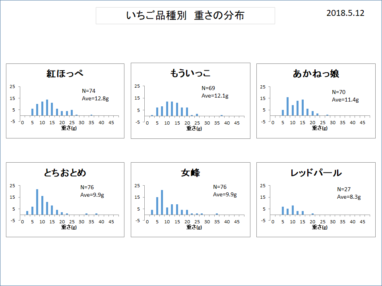This screenshot has height=286, width=382.
Task: Click the 重さ(g) axis label under 紅ほっぺ
Action: pyautogui.click(x=67, y=128)
